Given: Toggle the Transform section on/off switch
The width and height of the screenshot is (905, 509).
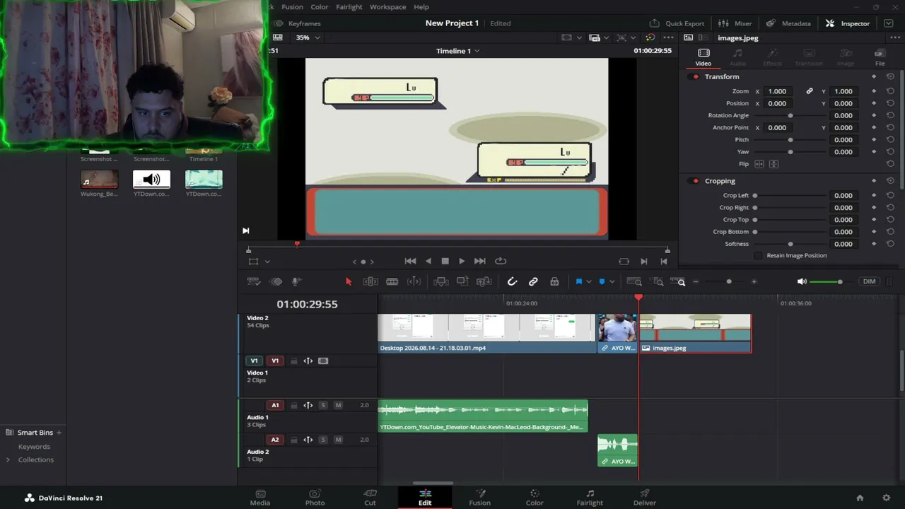Looking at the screenshot, I should [696, 76].
